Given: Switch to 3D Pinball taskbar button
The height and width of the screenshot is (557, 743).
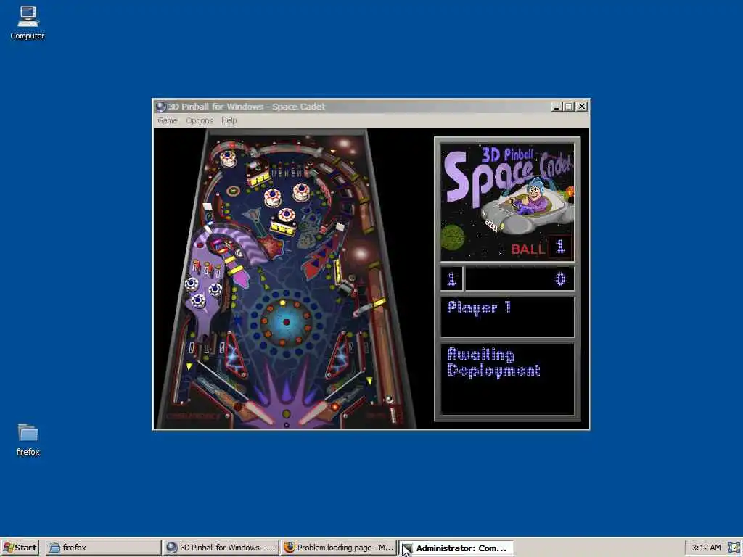Looking at the screenshot, I should coord(221,548).
